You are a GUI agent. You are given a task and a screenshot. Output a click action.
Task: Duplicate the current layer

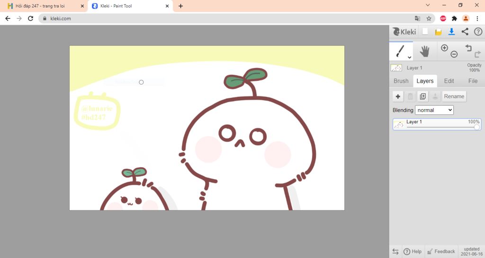pos(422,96)
